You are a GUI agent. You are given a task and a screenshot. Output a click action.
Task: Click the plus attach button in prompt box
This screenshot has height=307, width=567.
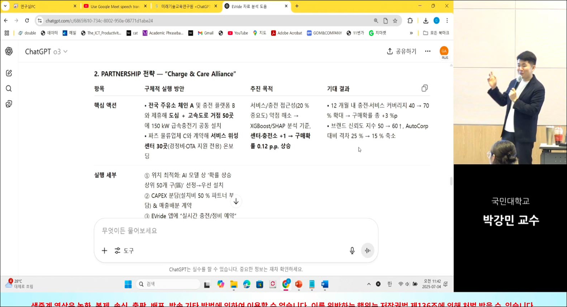[x=104, y=251]
